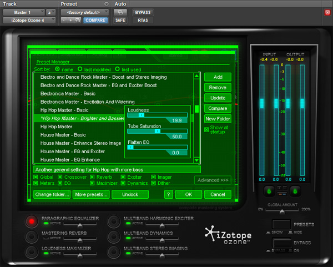The height and width of the screenshot is (267, 333).
Task: Select the Paragraphic Equalizer module round button
Action: pyautogui.click(x=32, y=221)
